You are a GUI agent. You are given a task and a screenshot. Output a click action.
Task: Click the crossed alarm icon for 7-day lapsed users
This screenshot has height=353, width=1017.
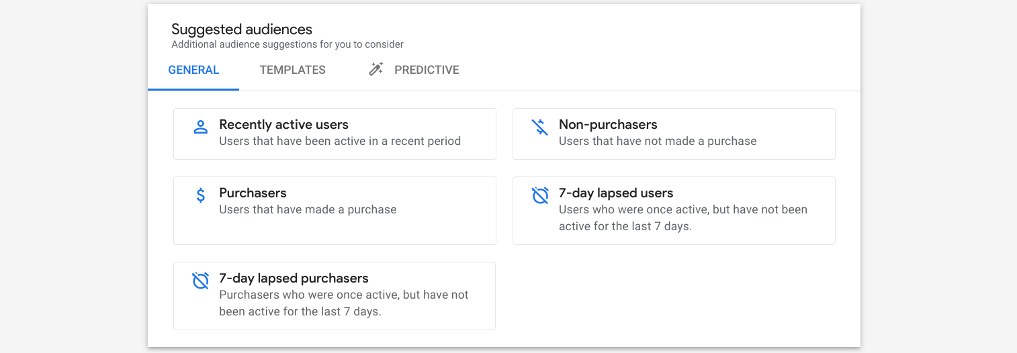point(540,195)
